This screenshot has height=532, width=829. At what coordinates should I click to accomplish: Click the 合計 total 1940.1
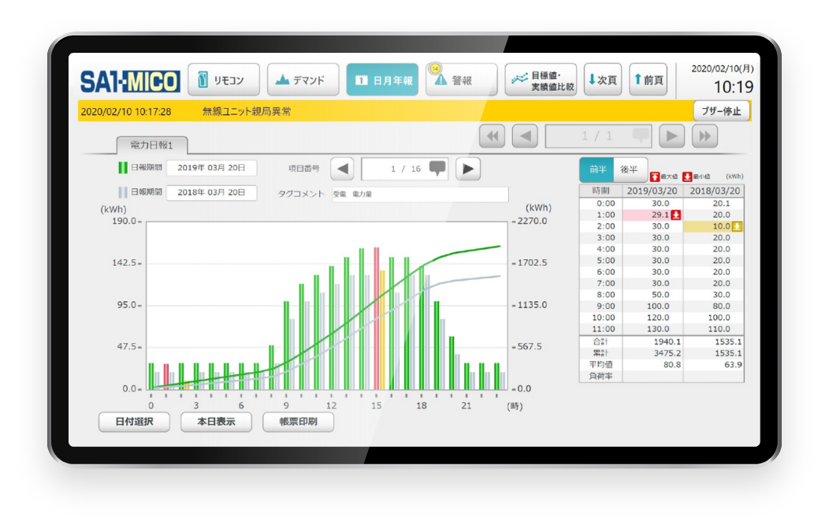[667, 342]
